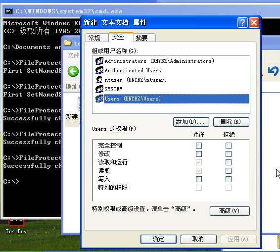Viewport: 280px width, 252px height.
Task: Click the help question mark button in dialog title
Action: [242, 23]
